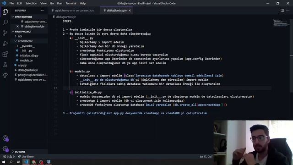The height and width of the screenshot is (165, 293).
Task: Open the Edit menu
Action: pyautogui.click(x=19, y=3)
